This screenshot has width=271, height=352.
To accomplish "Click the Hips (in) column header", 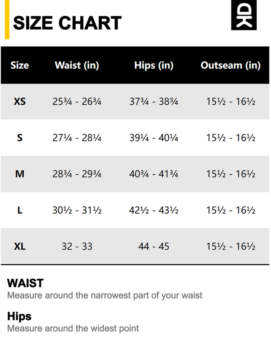I will 154,65.
